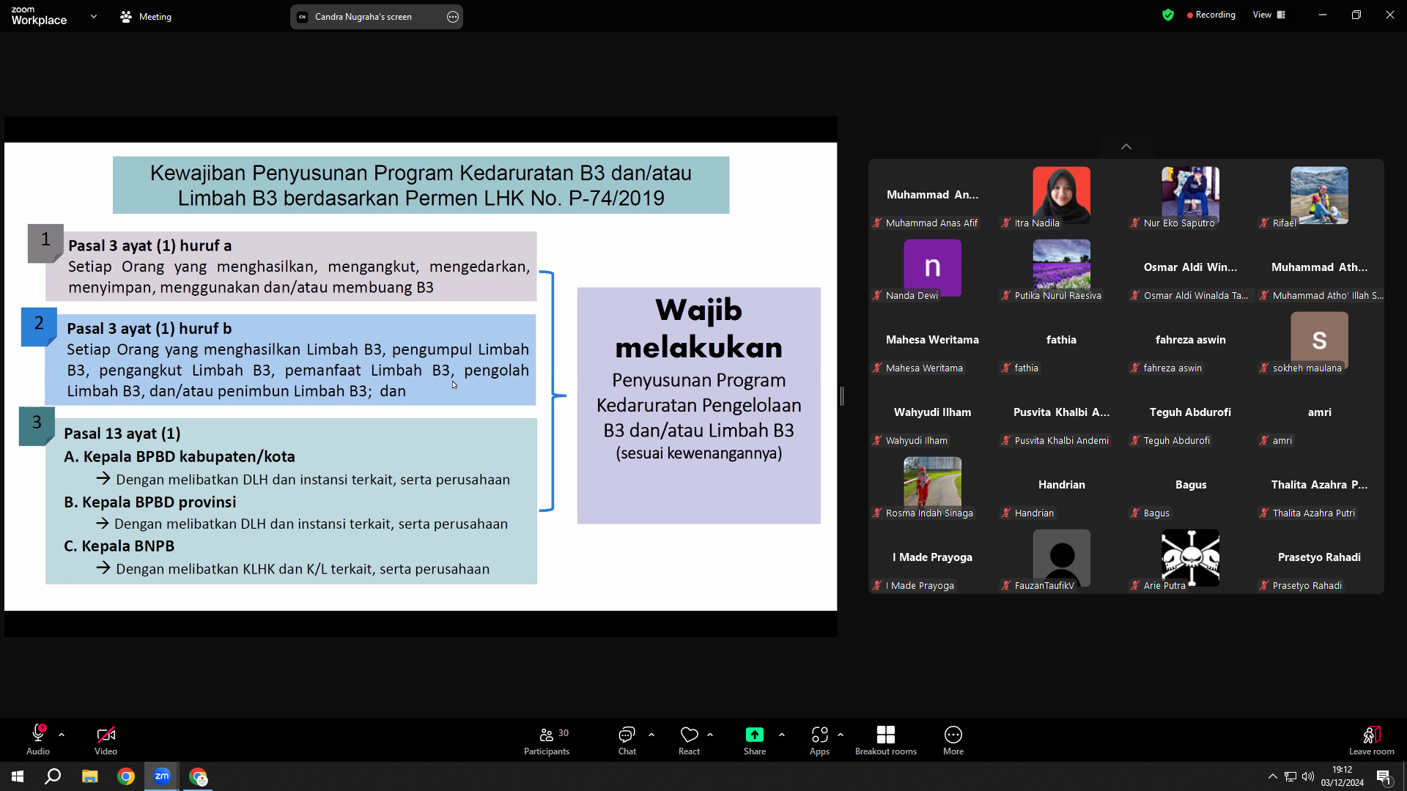1407x791 pixels.
Task: Open Google Chrome from the taskbar
Action: click(126, 776)
